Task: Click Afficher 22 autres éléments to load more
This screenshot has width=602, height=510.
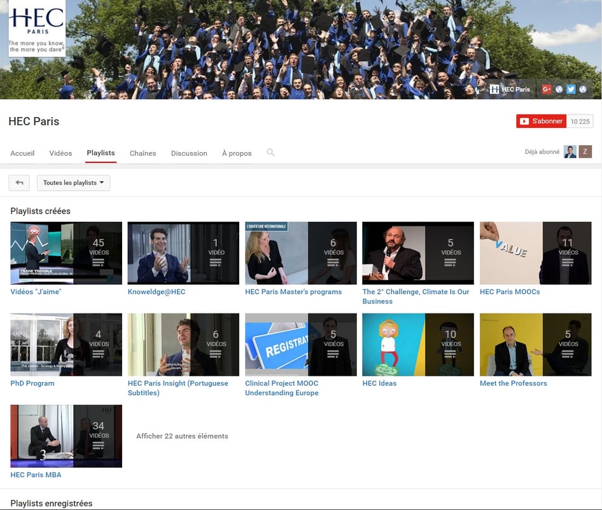Action: point(182,436)
